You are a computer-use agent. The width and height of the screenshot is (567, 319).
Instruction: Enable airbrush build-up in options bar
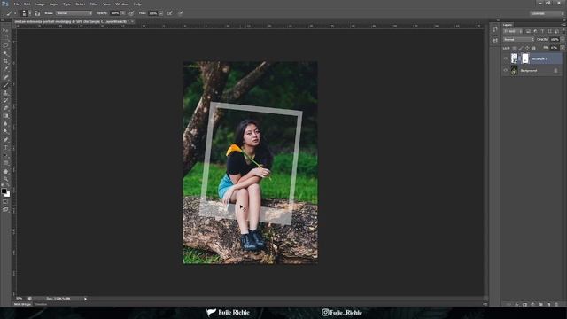[169, 13]
